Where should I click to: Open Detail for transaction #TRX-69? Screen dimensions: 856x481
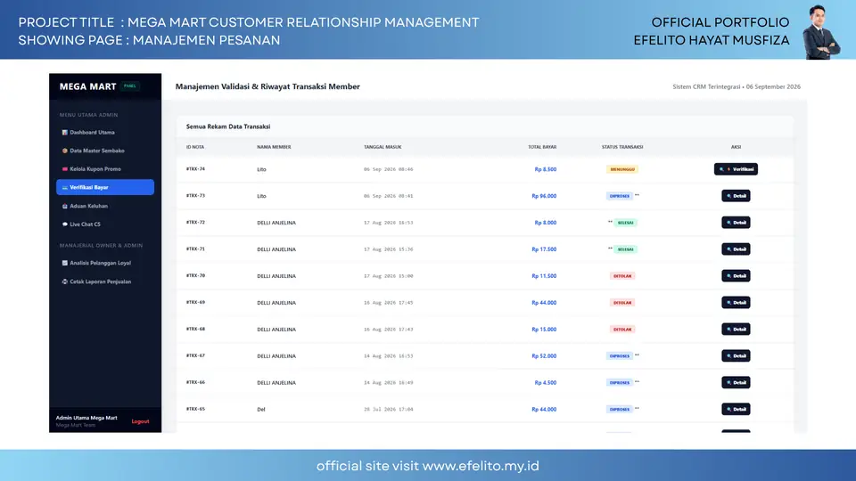[x=736, y=303]
